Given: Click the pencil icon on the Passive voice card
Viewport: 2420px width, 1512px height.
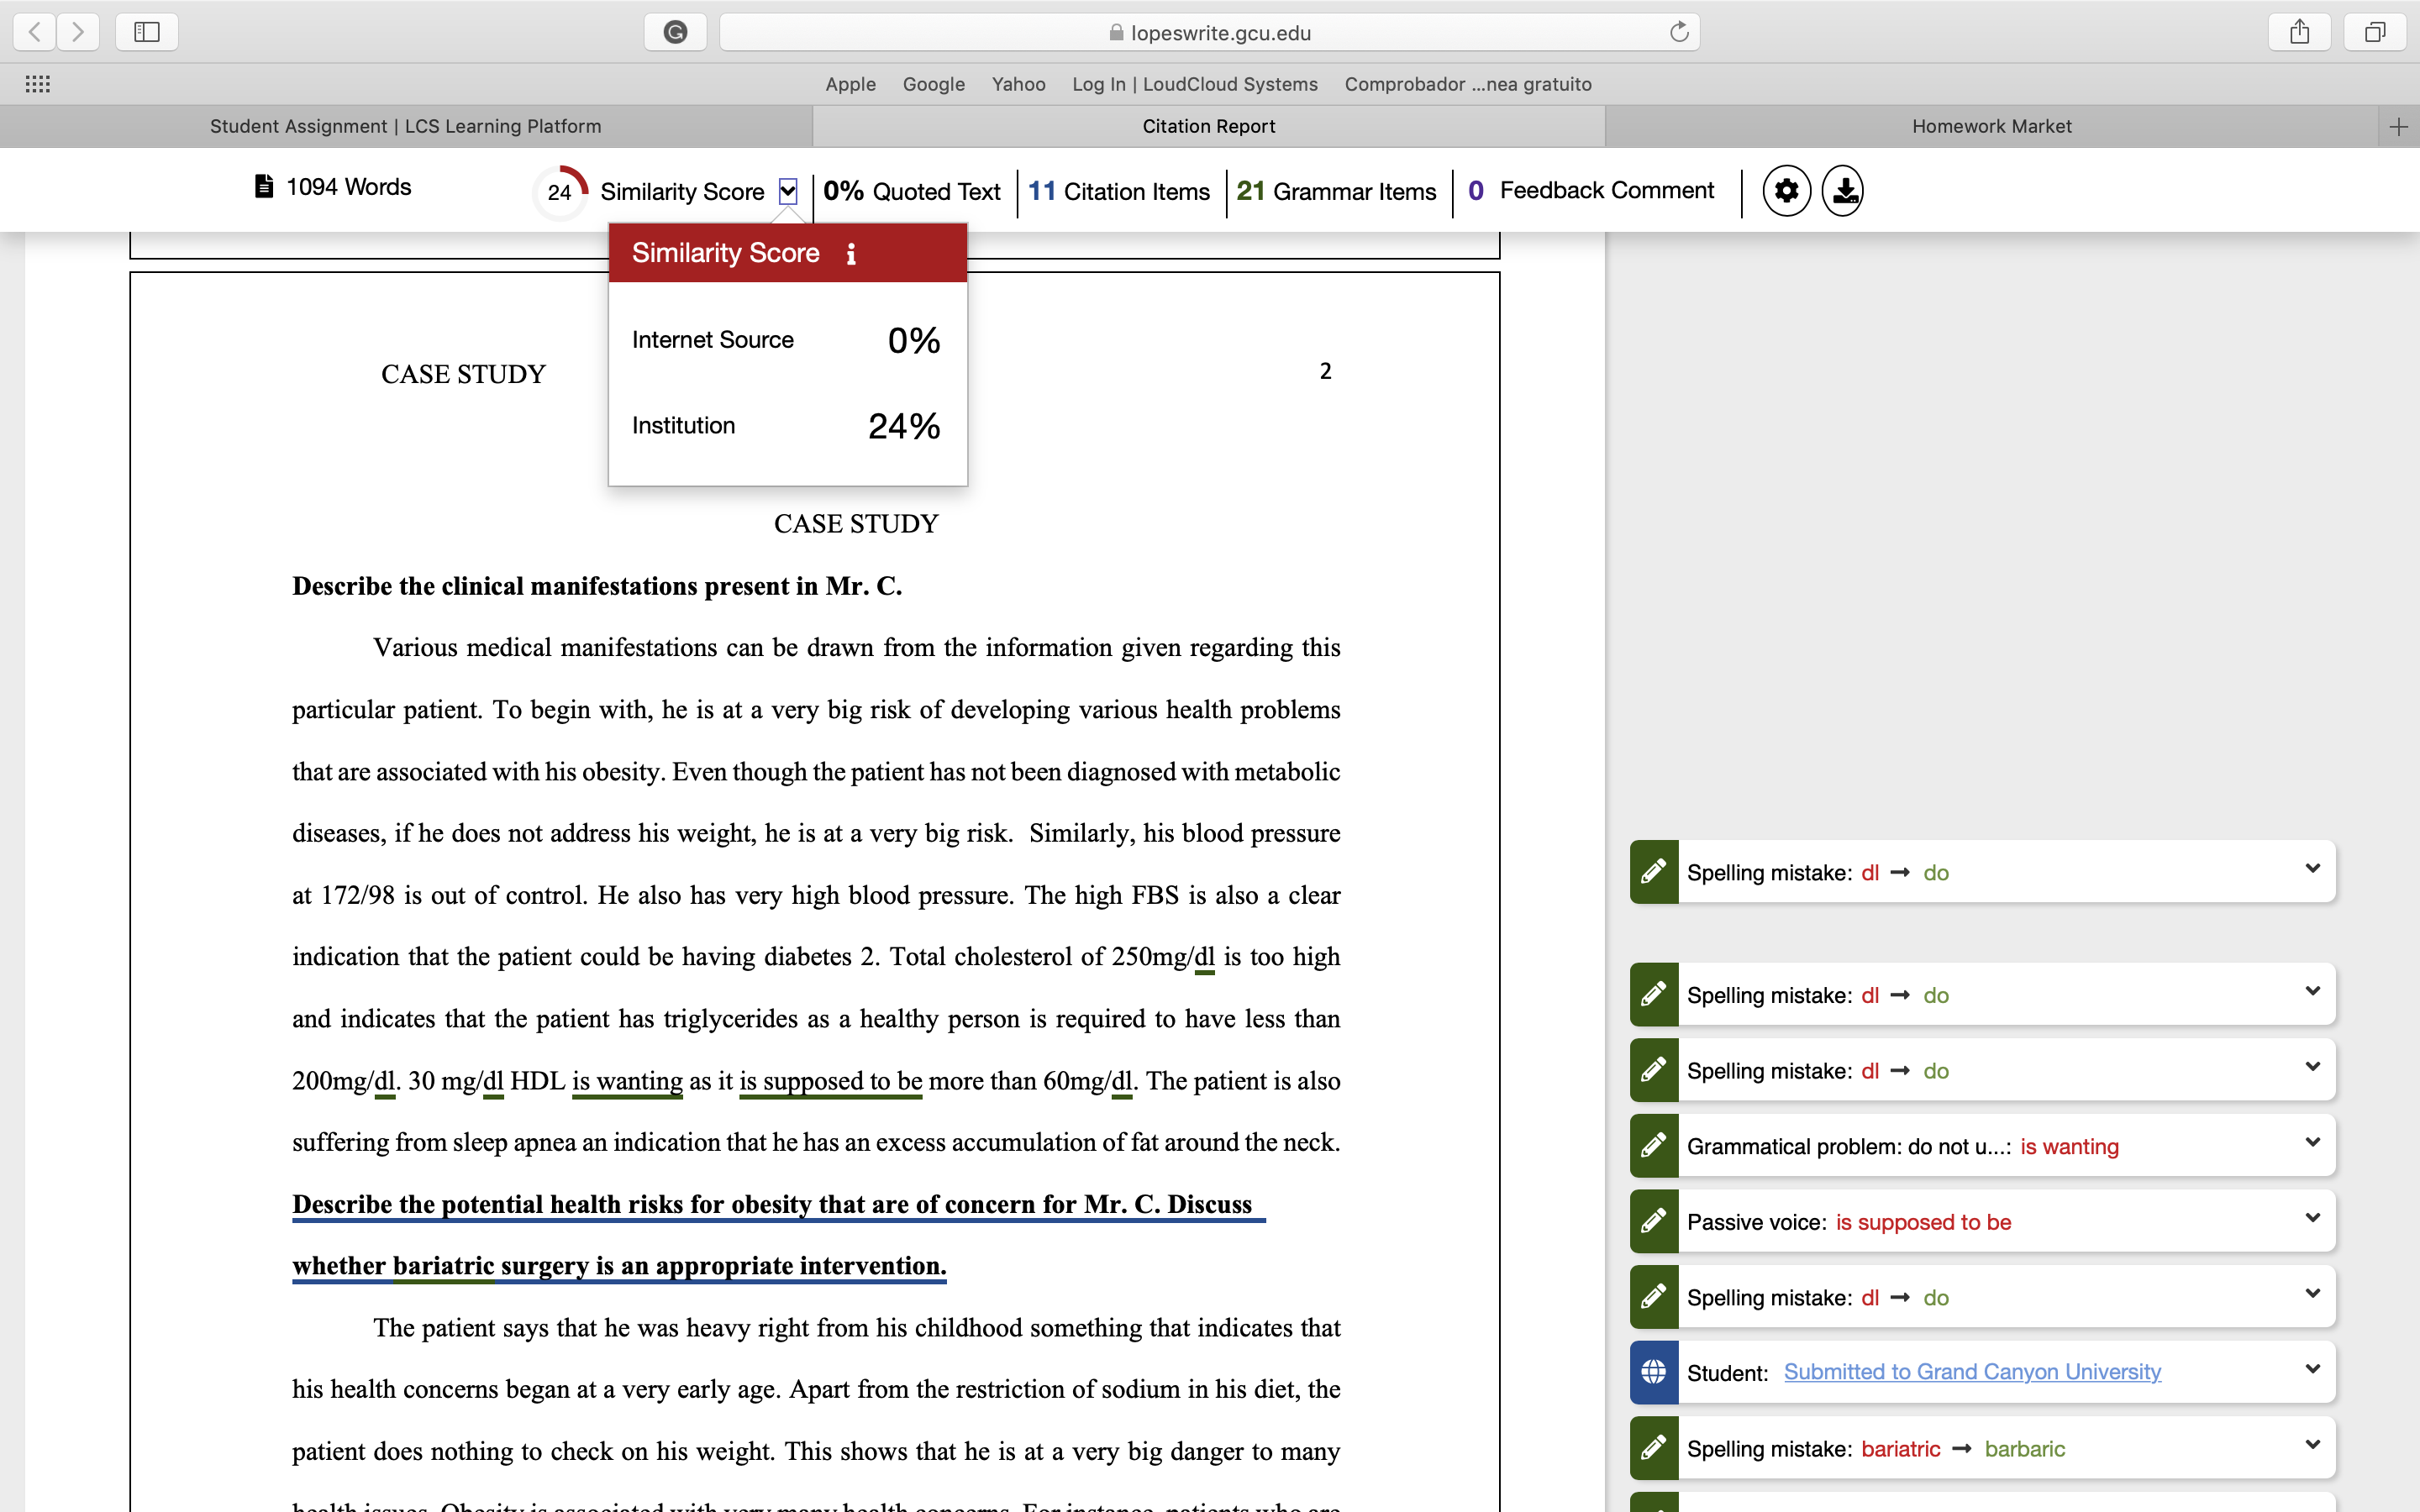Looking at the screenshot, I should click(x=1654, y=1221).
